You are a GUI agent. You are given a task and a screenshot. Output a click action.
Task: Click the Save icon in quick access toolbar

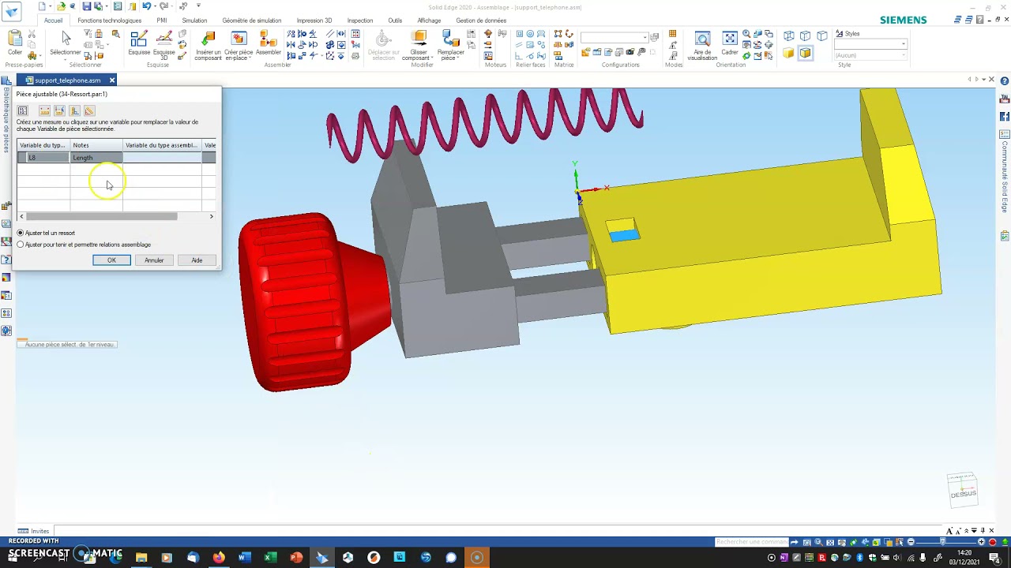(x=87, y=6)
